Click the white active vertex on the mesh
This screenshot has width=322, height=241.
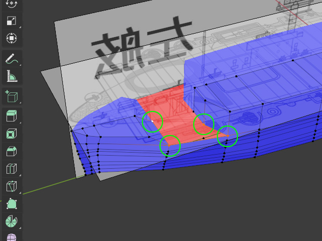click(x=152, y=121)
